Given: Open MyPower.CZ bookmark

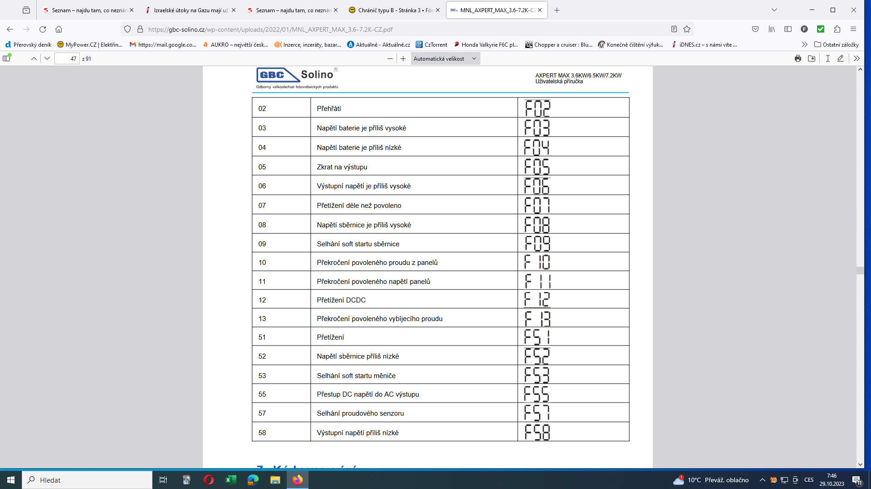Looking at the screenshot, I should click(x=90, y=44).
